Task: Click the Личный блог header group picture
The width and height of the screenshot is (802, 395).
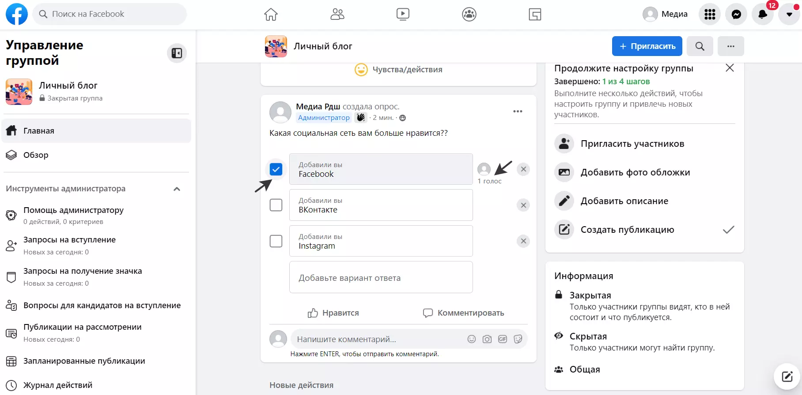Action: tap(276, 46)
